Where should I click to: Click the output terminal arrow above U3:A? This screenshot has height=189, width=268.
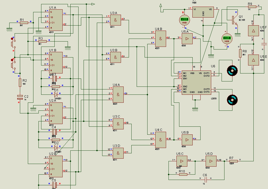pyautogui.click(x=93, y=4)
